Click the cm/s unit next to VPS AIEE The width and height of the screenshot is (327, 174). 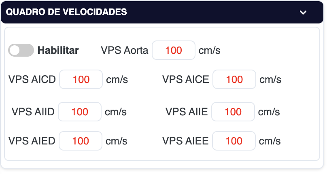270,141
